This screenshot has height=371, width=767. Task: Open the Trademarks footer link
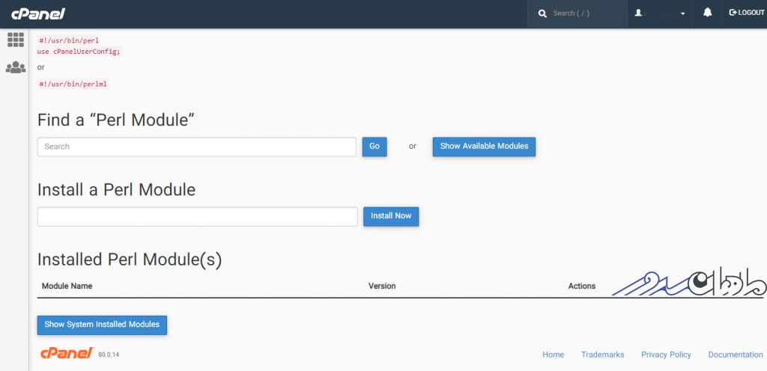click(603, 355)
